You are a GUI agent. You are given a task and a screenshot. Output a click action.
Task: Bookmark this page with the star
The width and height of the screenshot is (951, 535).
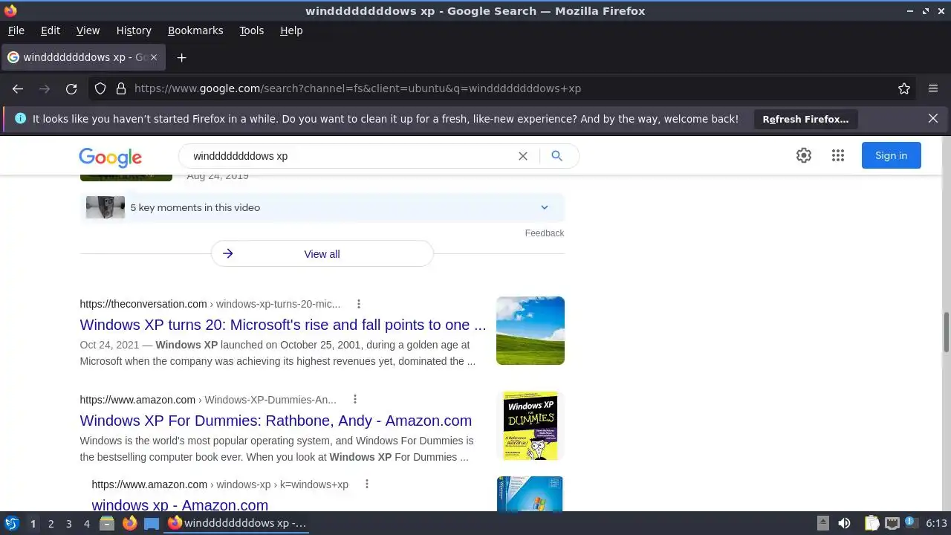904,88
